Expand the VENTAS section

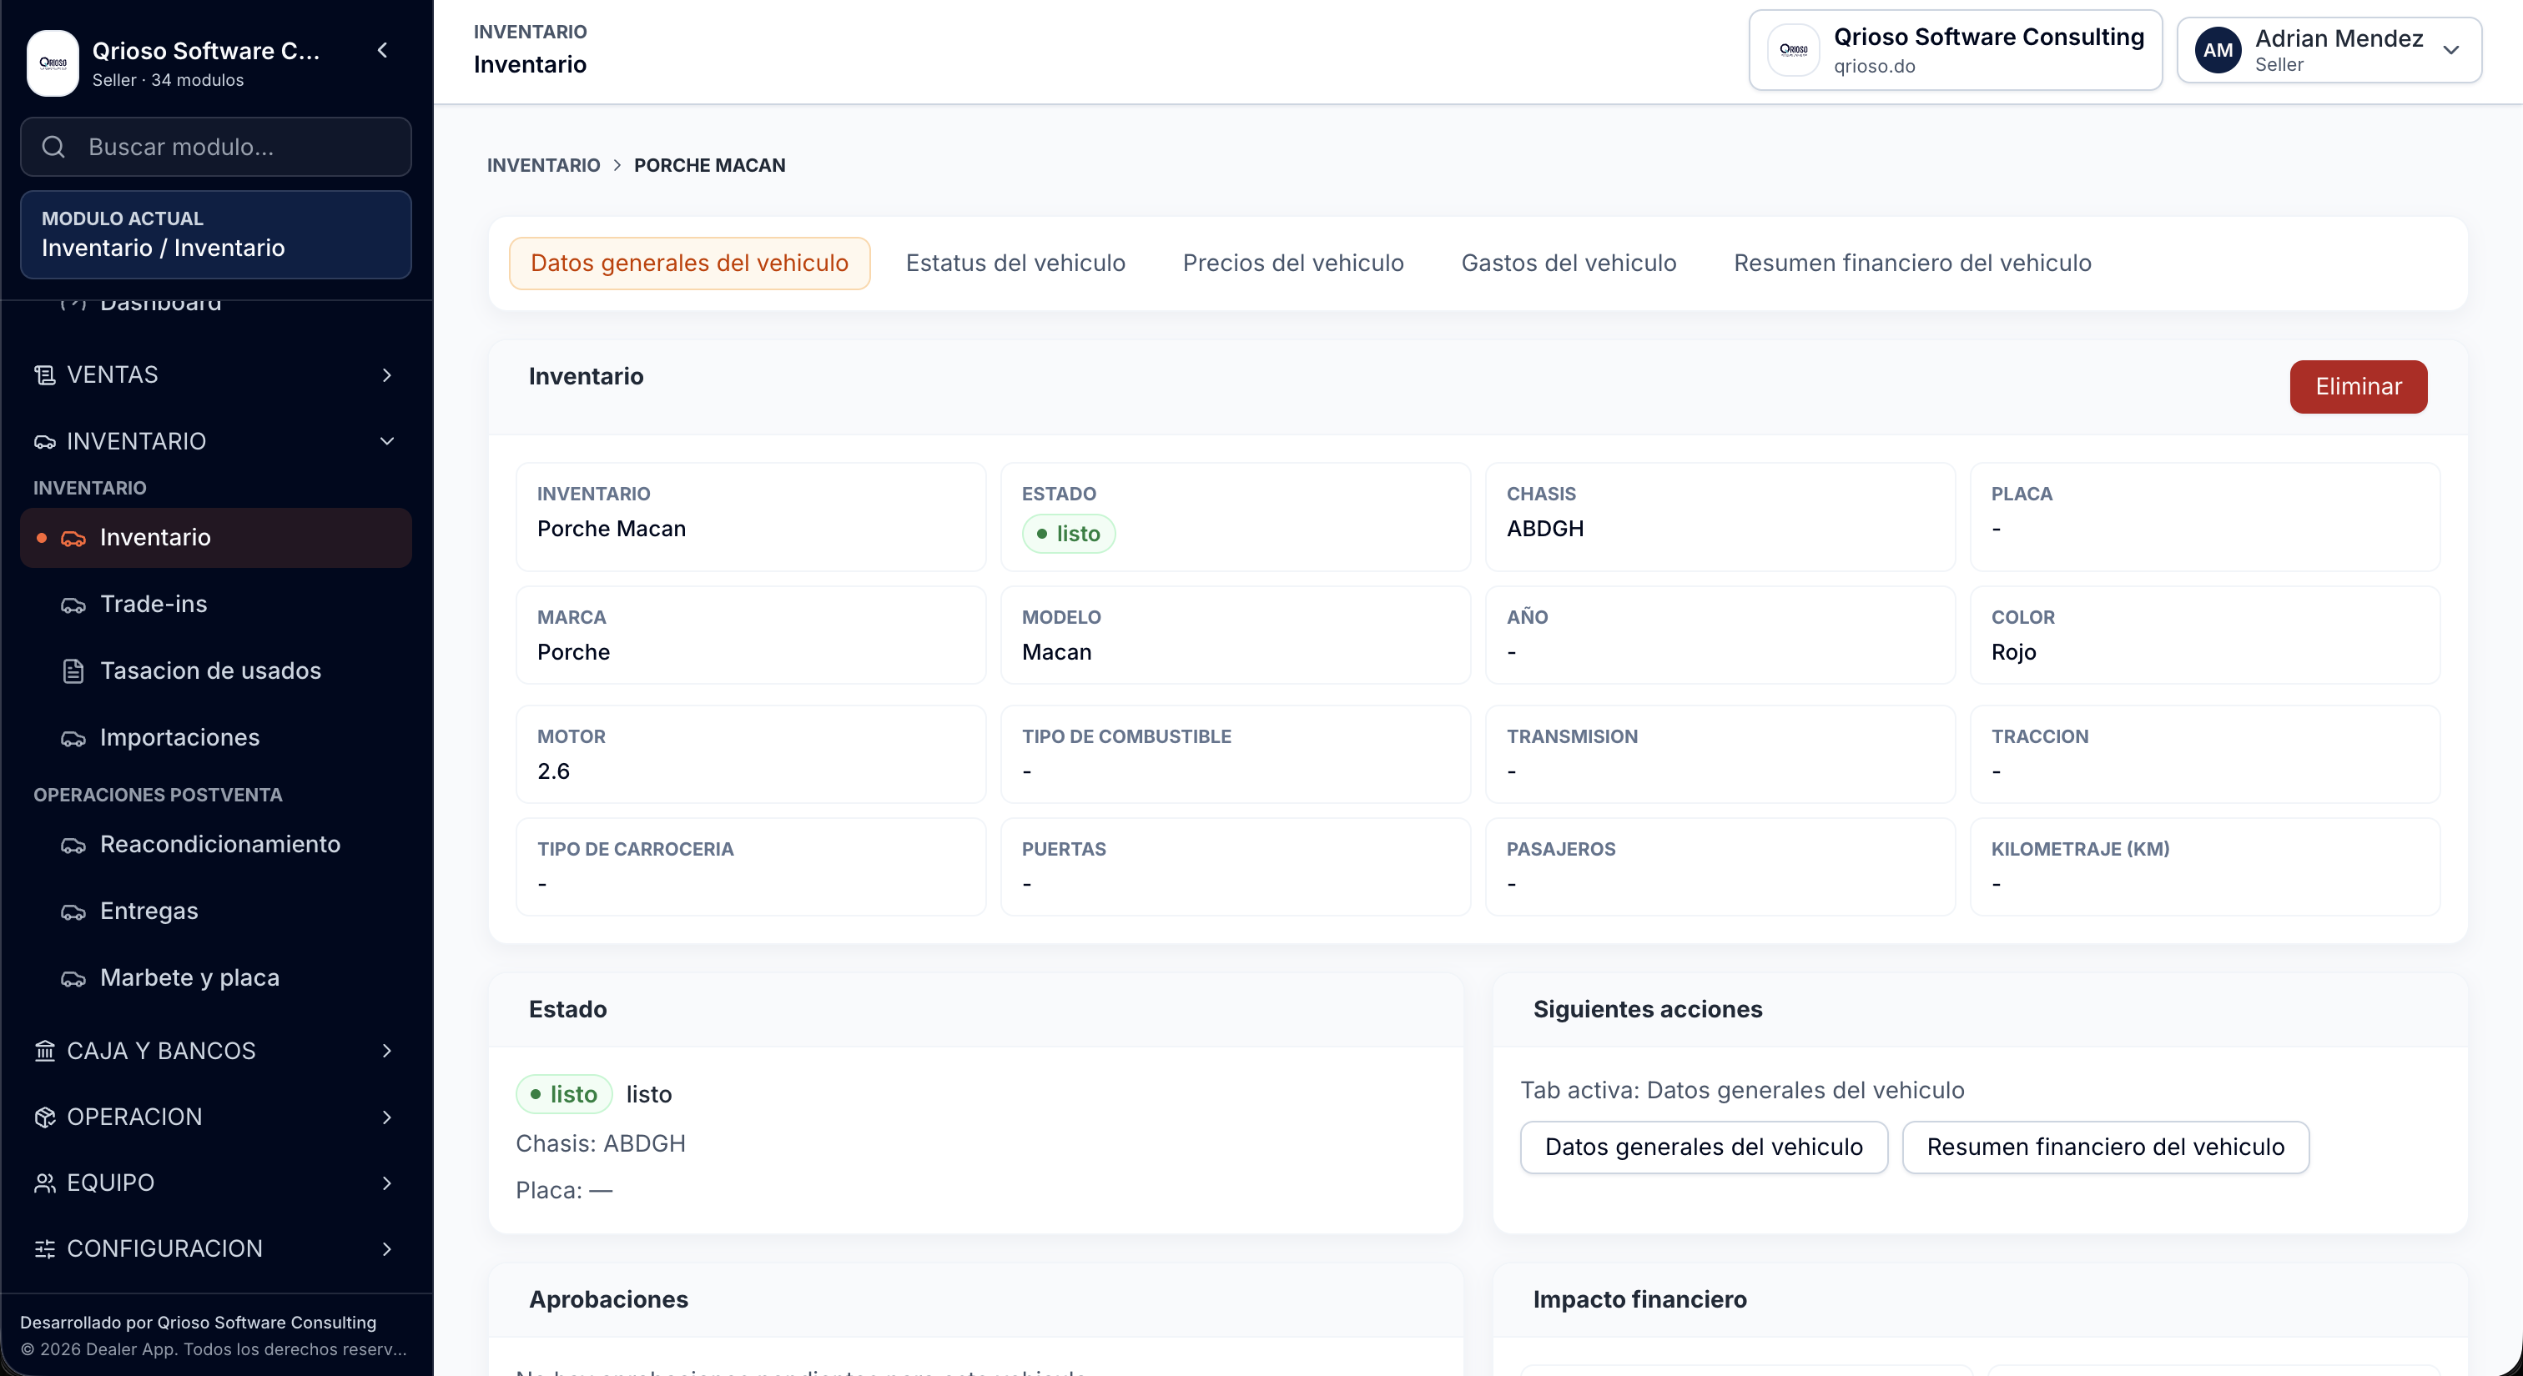[387, 374]
